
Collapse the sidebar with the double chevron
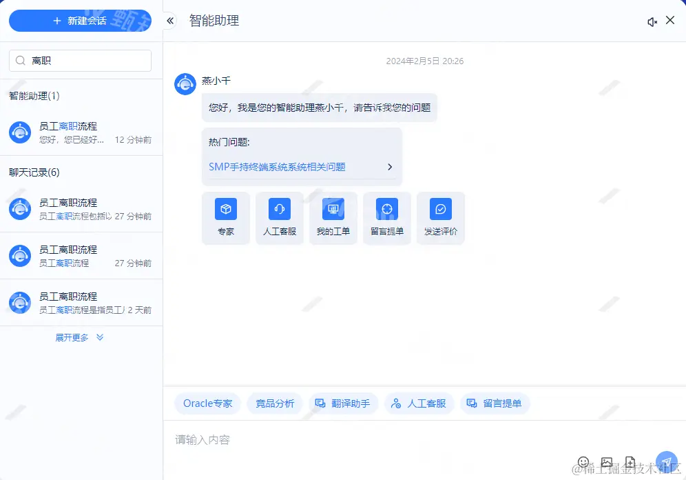pyautogui.click(x=169, y=21)
